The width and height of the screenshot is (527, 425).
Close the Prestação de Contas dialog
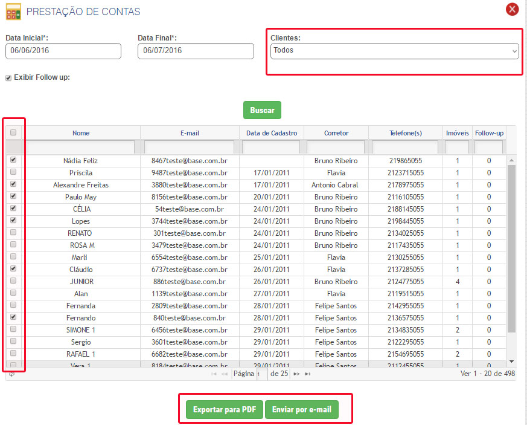pos(512,9)
